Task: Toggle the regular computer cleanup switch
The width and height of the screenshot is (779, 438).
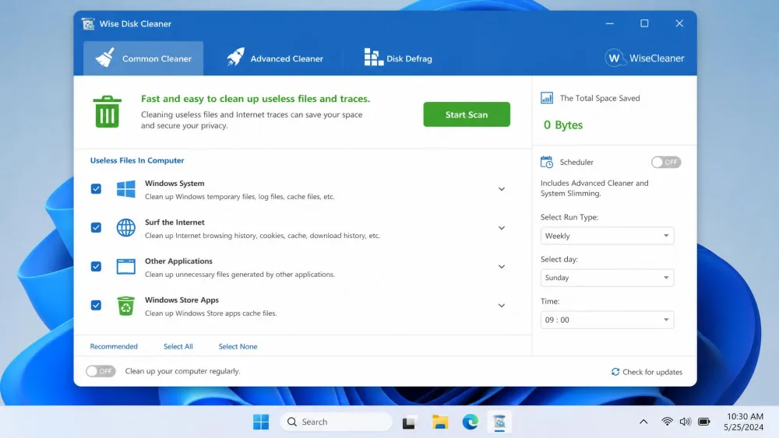Action: click(100, 371)
